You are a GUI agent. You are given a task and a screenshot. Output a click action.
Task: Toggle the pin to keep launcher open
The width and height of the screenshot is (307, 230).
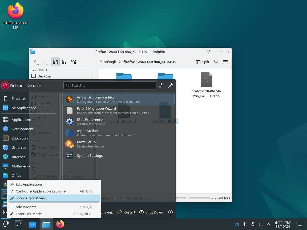(x=171, y=85)
